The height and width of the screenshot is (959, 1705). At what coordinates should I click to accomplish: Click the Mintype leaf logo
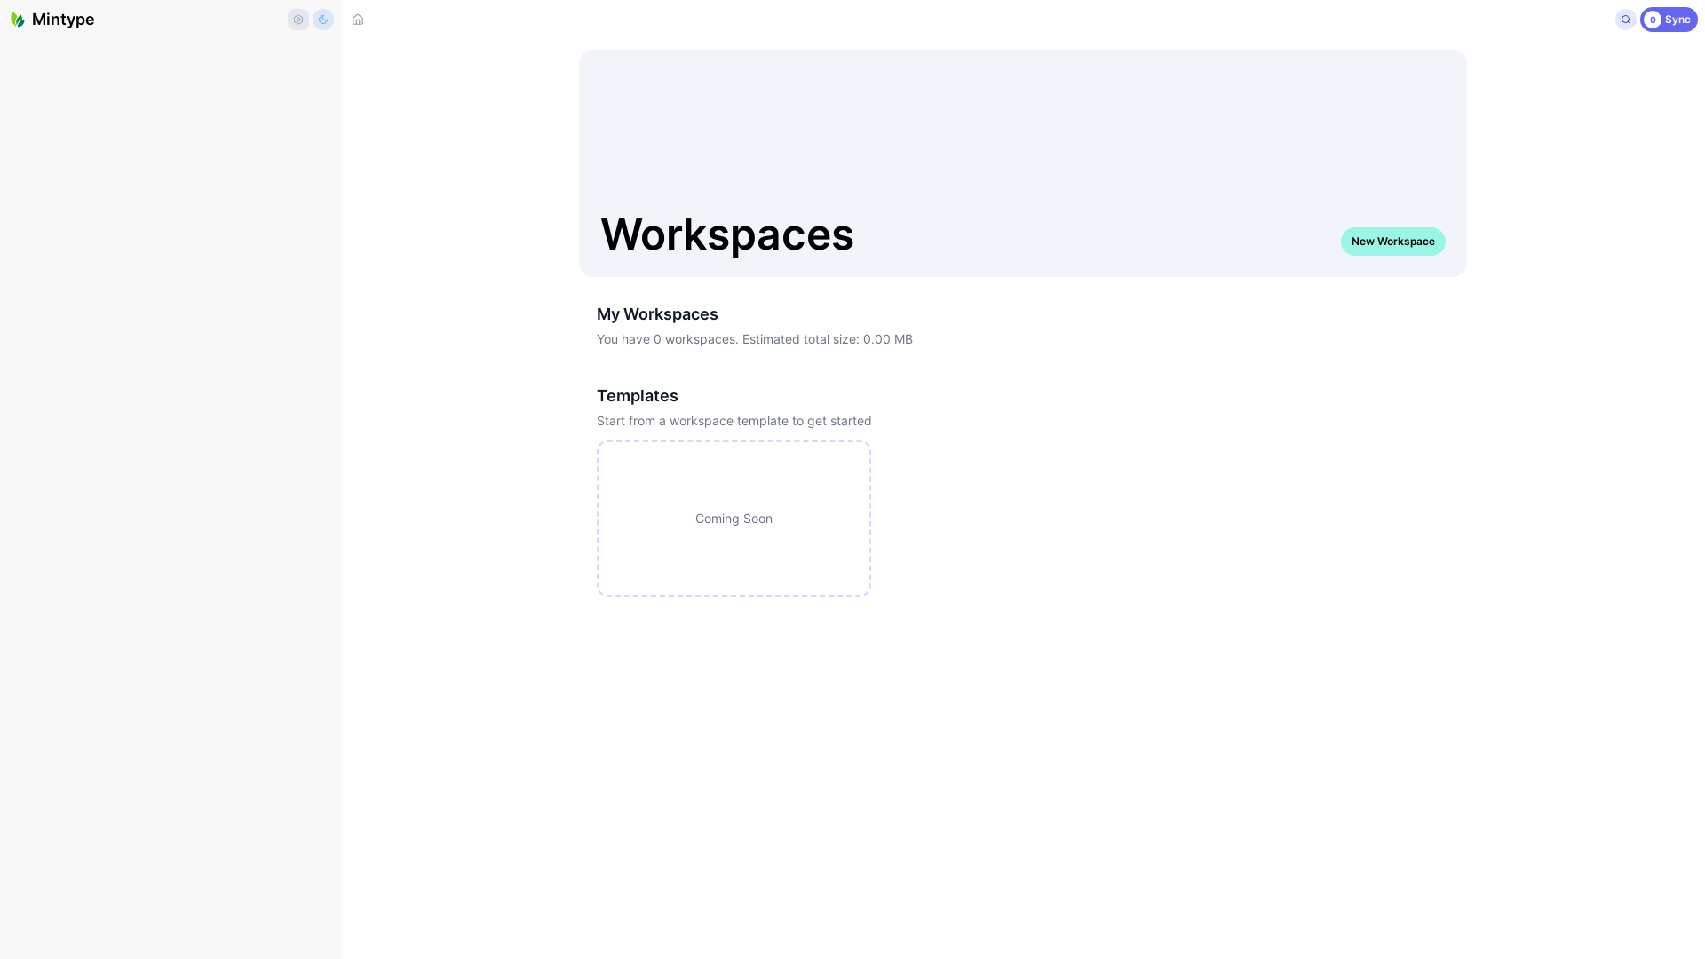coord(18,20)
